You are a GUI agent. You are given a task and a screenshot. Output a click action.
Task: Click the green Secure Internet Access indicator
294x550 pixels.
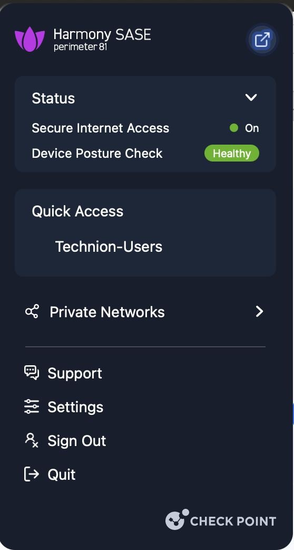click(234, 128)
